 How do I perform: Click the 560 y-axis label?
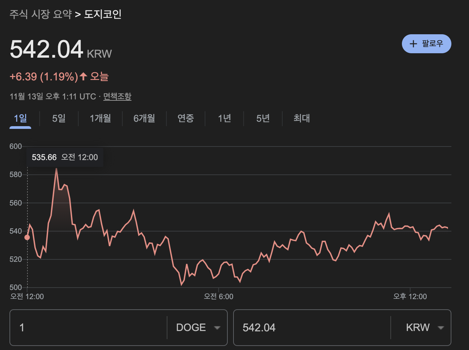pos(16,203)
